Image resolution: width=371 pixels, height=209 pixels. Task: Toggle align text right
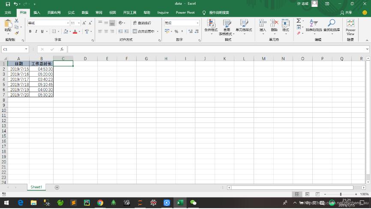[x=112, y=31]
